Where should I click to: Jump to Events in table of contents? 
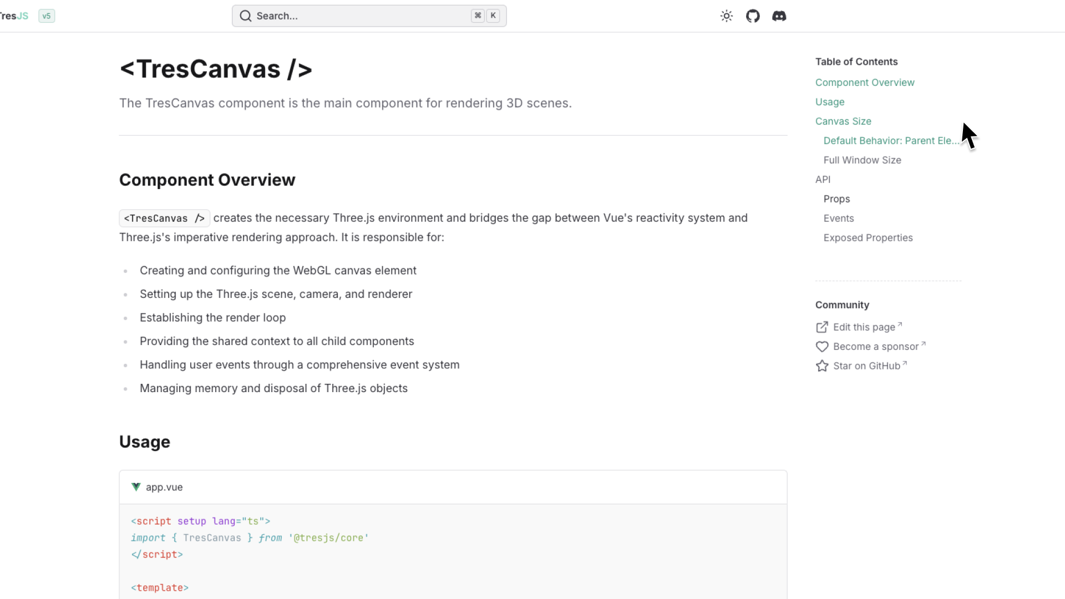(x=839, y=219)
